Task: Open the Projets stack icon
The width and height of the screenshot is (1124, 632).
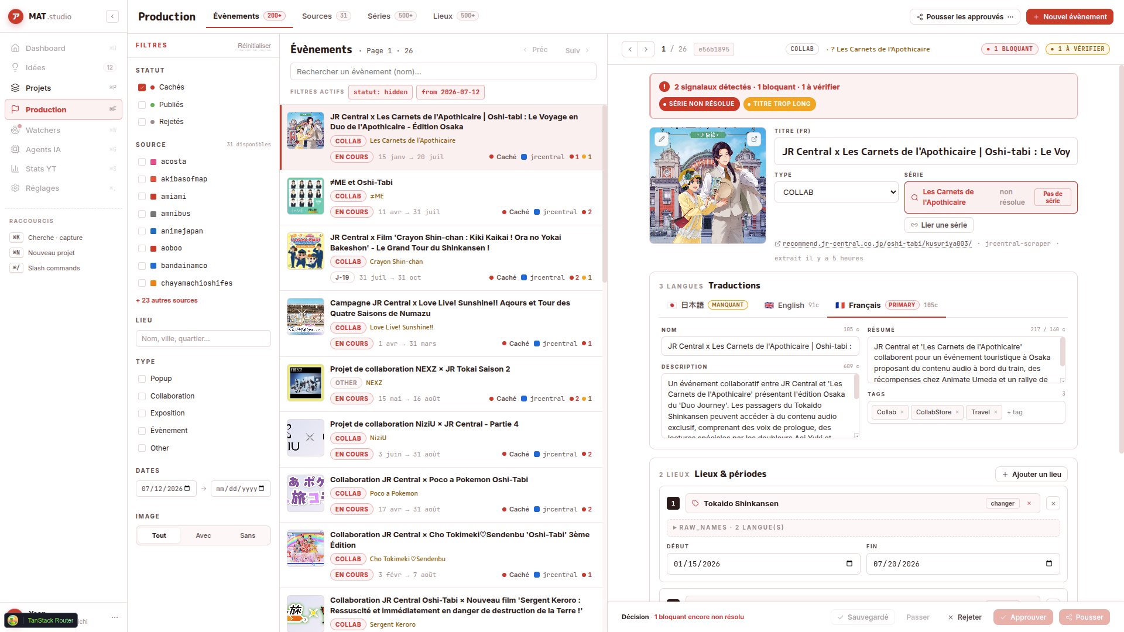Action: pyautogui.click(x=16, y=88)
